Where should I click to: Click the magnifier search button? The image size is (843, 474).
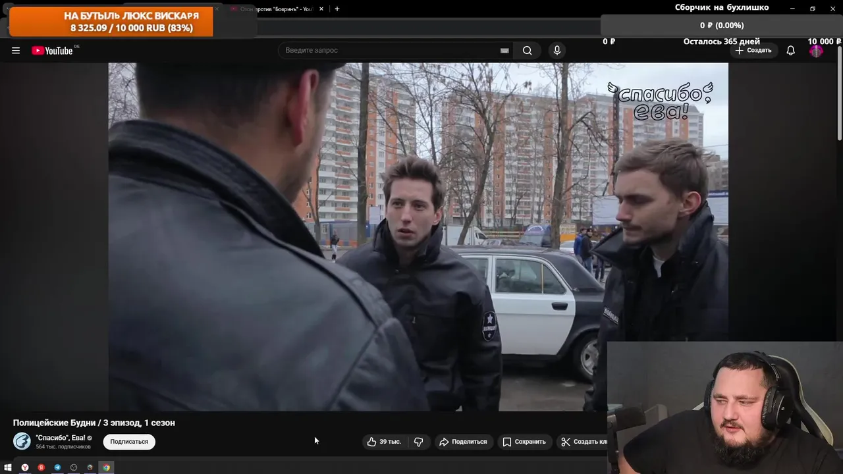(527, 51)
